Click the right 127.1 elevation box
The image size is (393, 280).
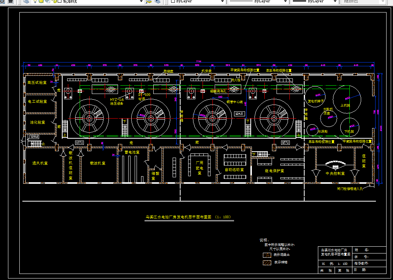286,142
